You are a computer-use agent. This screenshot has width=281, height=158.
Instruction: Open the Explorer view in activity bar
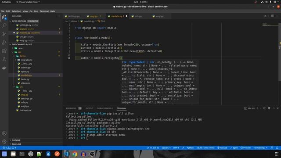click(4, 17)
